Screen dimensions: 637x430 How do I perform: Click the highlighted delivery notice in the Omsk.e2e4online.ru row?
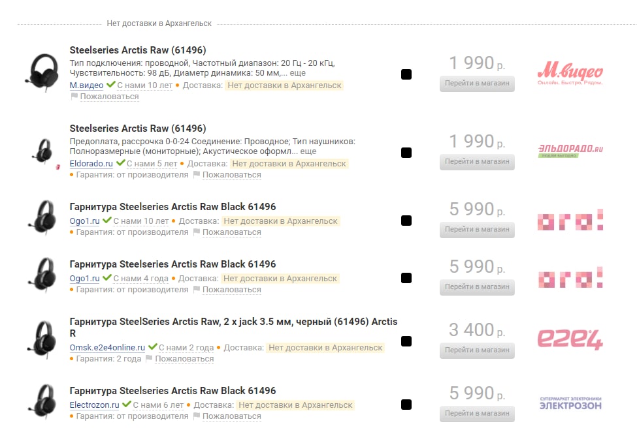tap(325, 348)
